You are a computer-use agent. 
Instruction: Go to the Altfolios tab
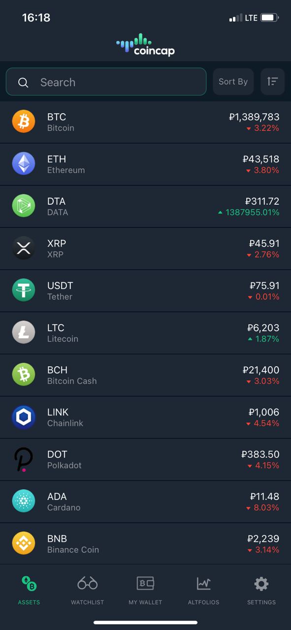[203, 590]
